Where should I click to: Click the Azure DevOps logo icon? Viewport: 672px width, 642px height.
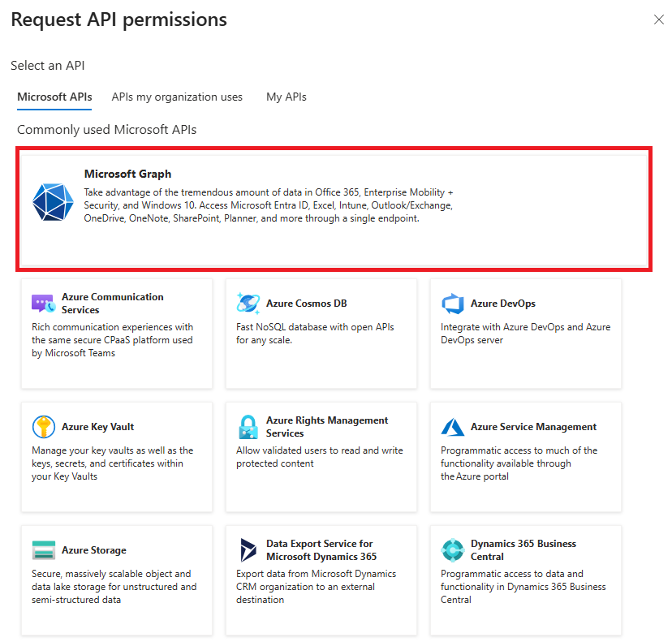pos(452,304)
